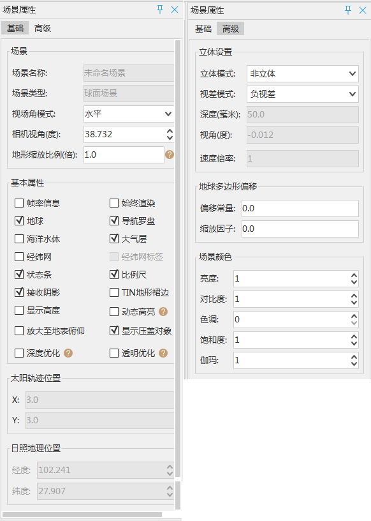The image size is (371, 521).
Task: Click help icon next to 地形缩放比例
Action: tap(170, 155)
